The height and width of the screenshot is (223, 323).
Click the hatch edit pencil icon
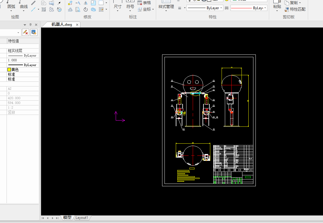(101, 9)
